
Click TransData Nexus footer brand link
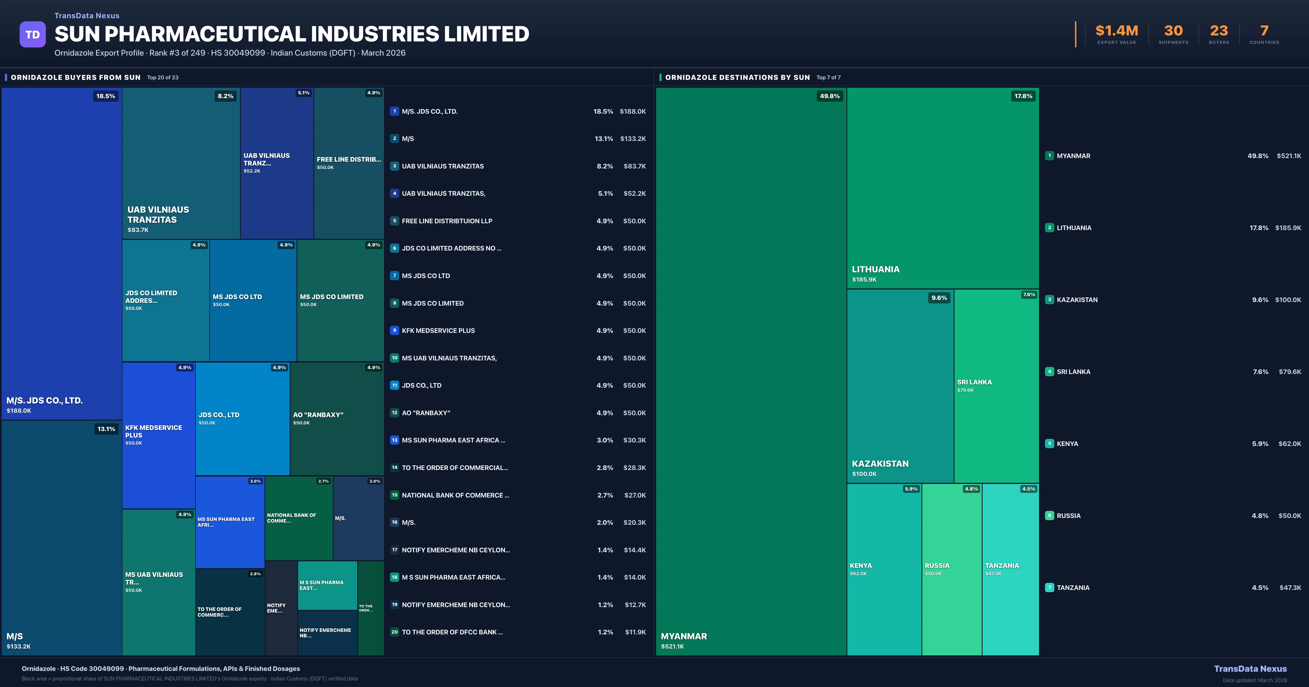1250,669
